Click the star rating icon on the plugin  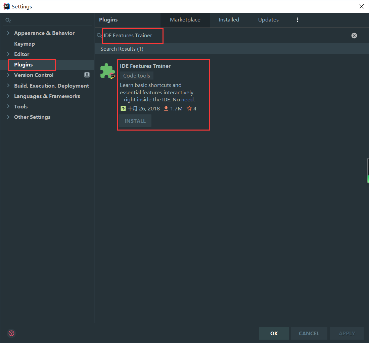[x=189, y=108]
